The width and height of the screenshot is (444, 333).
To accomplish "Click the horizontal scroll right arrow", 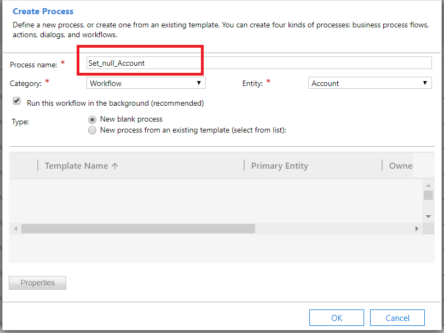I will click(417, 228).
